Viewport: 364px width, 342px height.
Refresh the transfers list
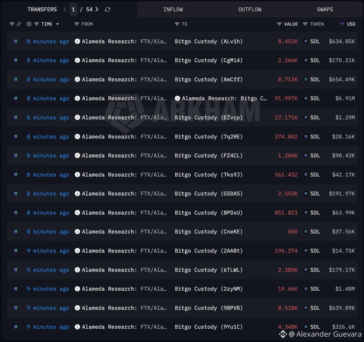pos(107,9)
